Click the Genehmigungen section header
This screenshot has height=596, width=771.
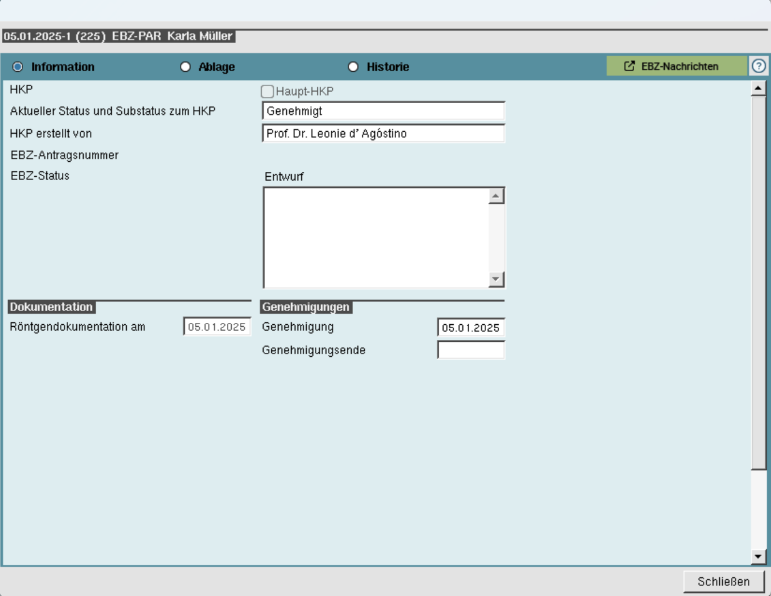306,307
